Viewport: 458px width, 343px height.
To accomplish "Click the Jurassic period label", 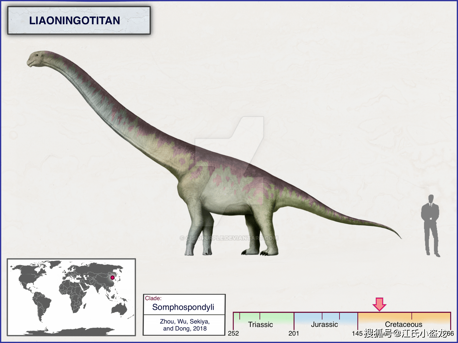I will click(324, 324).
